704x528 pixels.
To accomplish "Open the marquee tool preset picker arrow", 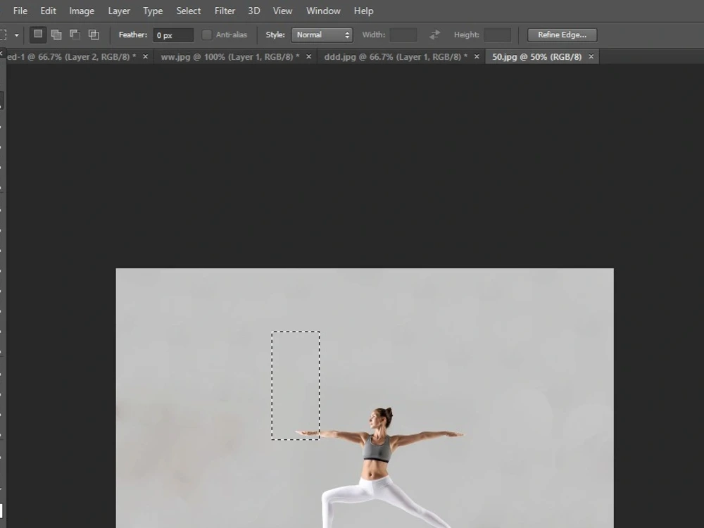I will pyautogui.click(x=17, y=35).
